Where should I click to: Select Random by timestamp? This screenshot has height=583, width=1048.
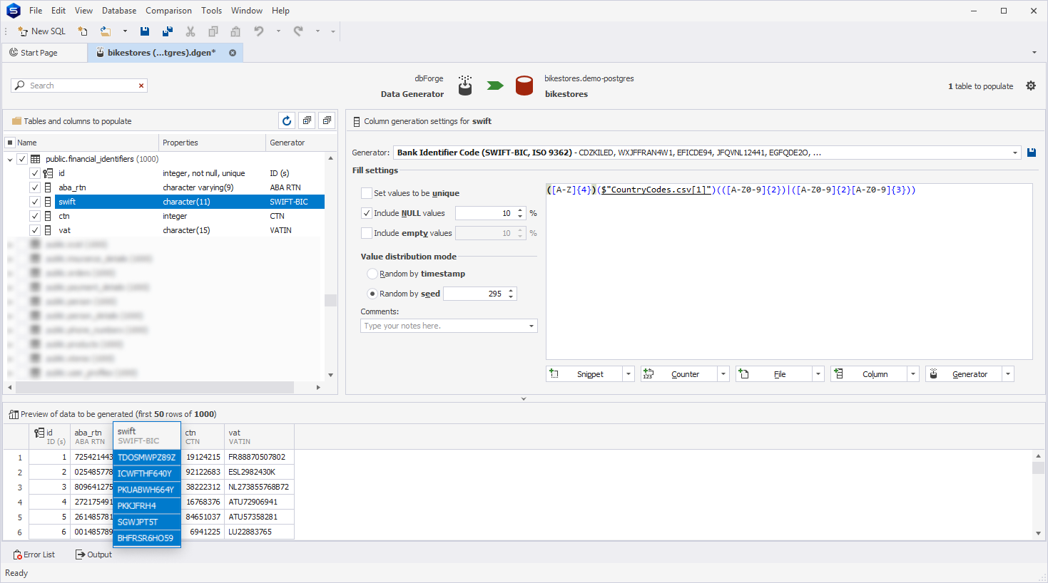click(372, 274)
